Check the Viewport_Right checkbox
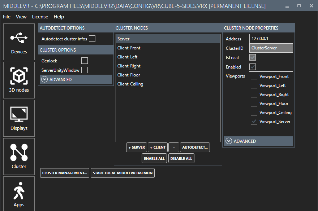This screenshot has height=211, width=318. point(254,94)
